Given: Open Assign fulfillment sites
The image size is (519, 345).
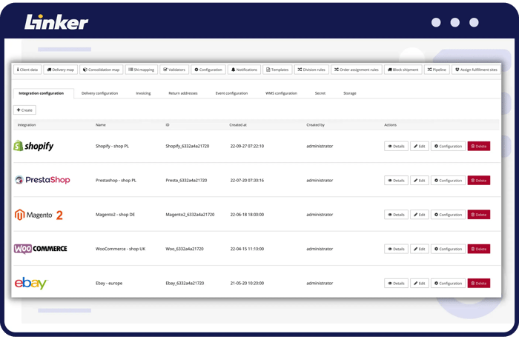Looking at the screenshot, I should (x=476, y=70).
